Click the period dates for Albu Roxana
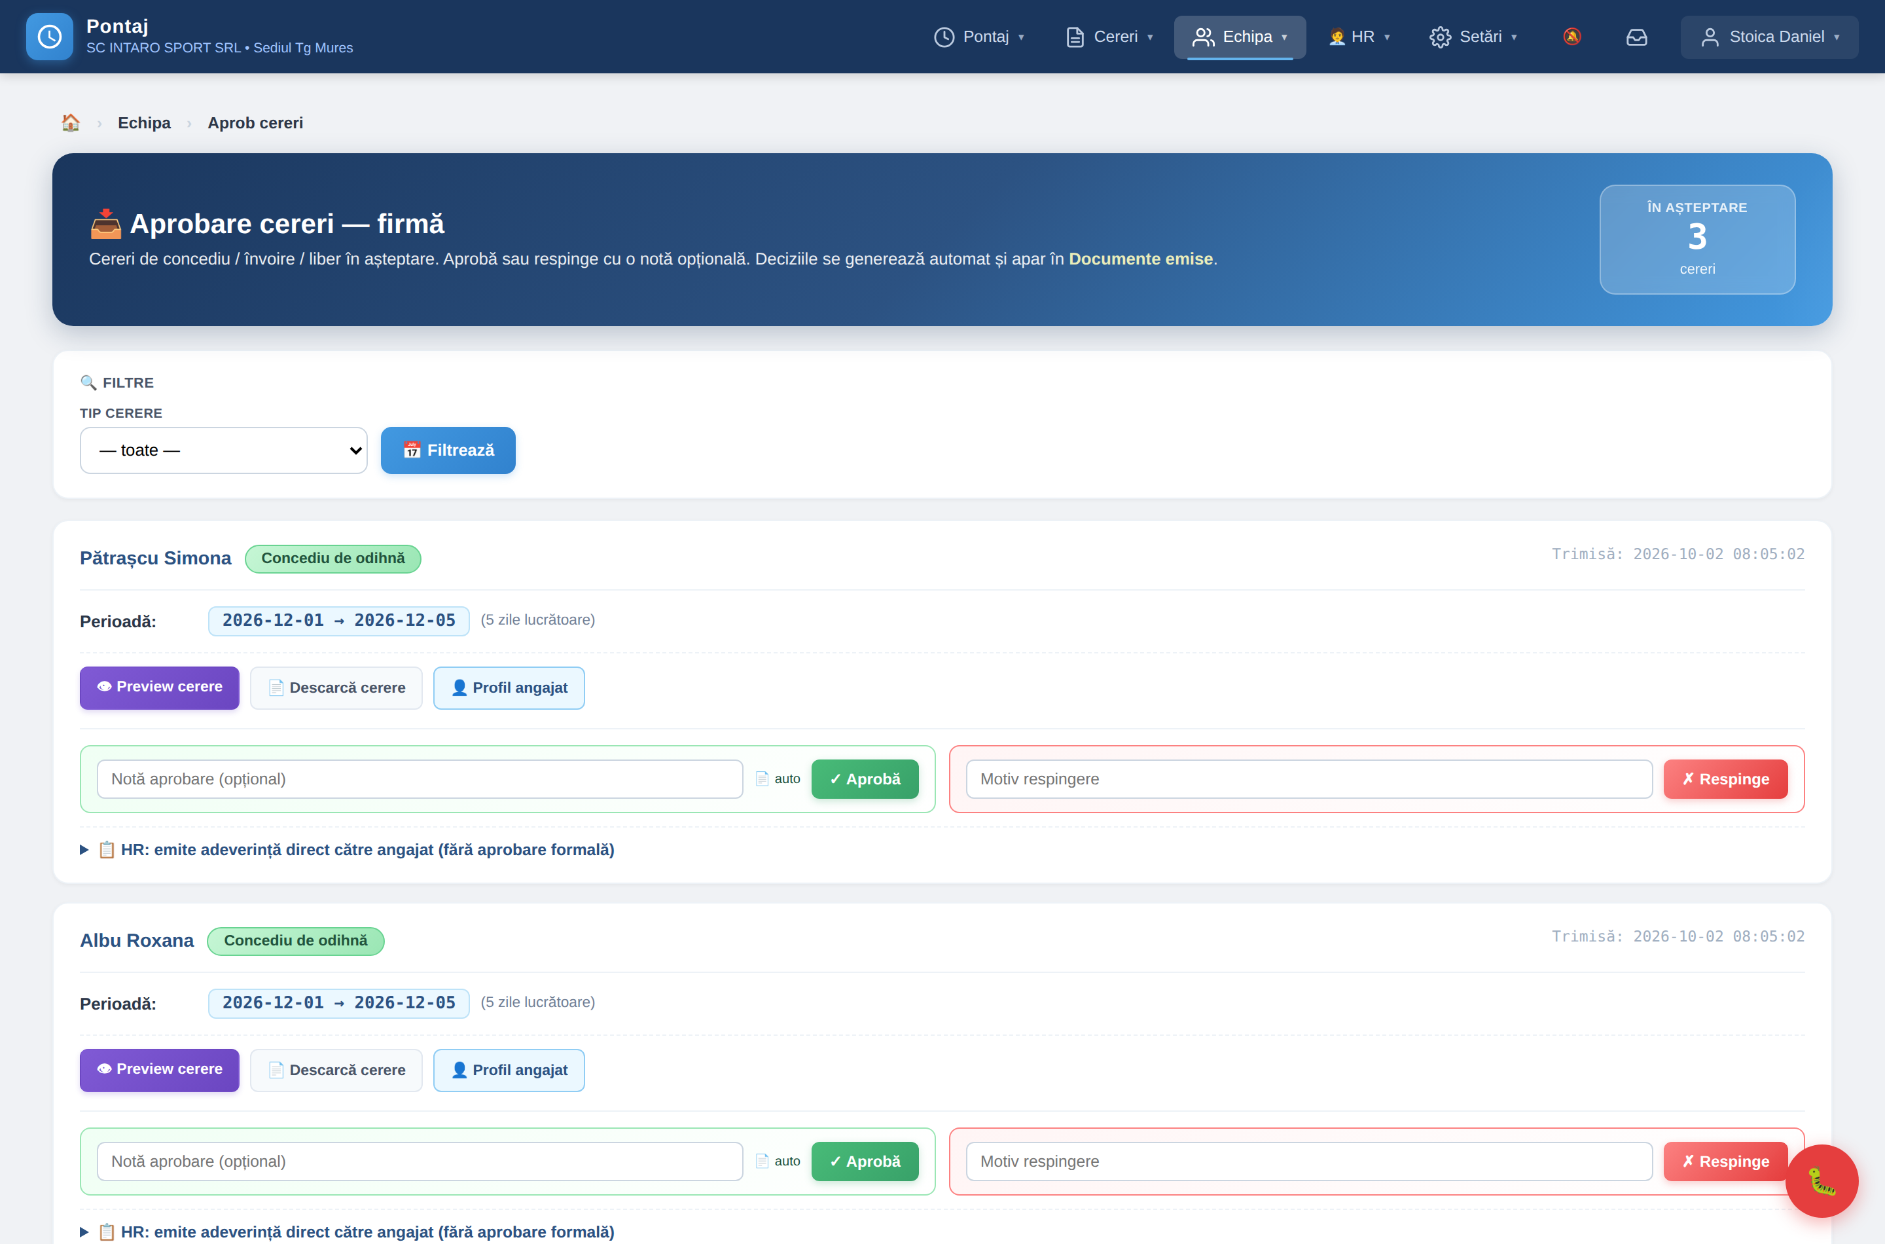 coord(338,1003)
